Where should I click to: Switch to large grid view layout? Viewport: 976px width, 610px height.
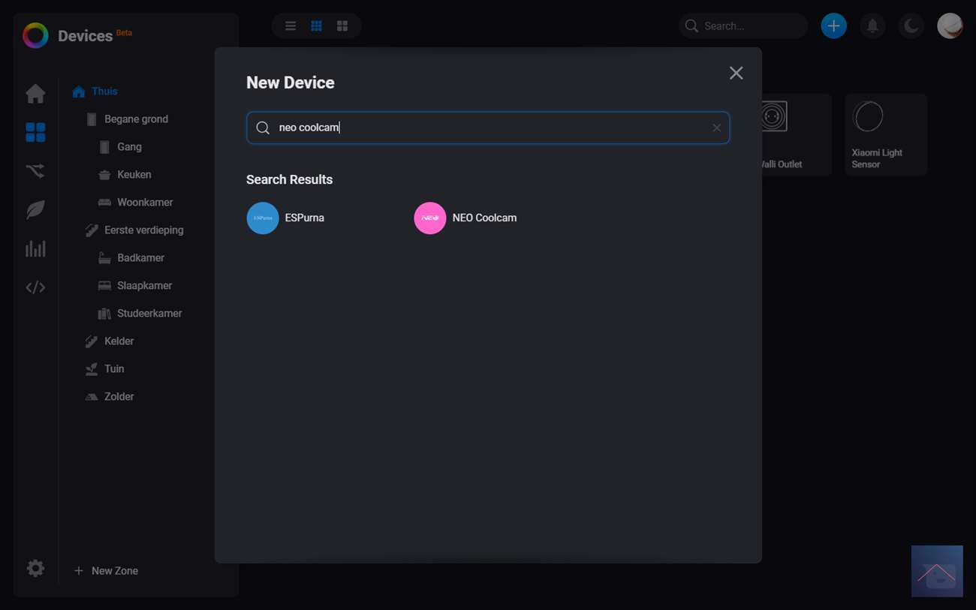pyautogui.click(x=342, y=26)
